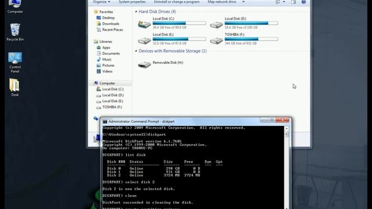
Task: Maximize the Command Prompt window
Action: tap(272, 120)
